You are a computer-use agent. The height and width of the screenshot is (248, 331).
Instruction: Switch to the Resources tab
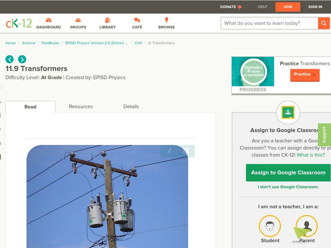pos(81,107)
